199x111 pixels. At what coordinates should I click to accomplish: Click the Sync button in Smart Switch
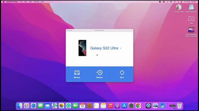tap(122, 74)
